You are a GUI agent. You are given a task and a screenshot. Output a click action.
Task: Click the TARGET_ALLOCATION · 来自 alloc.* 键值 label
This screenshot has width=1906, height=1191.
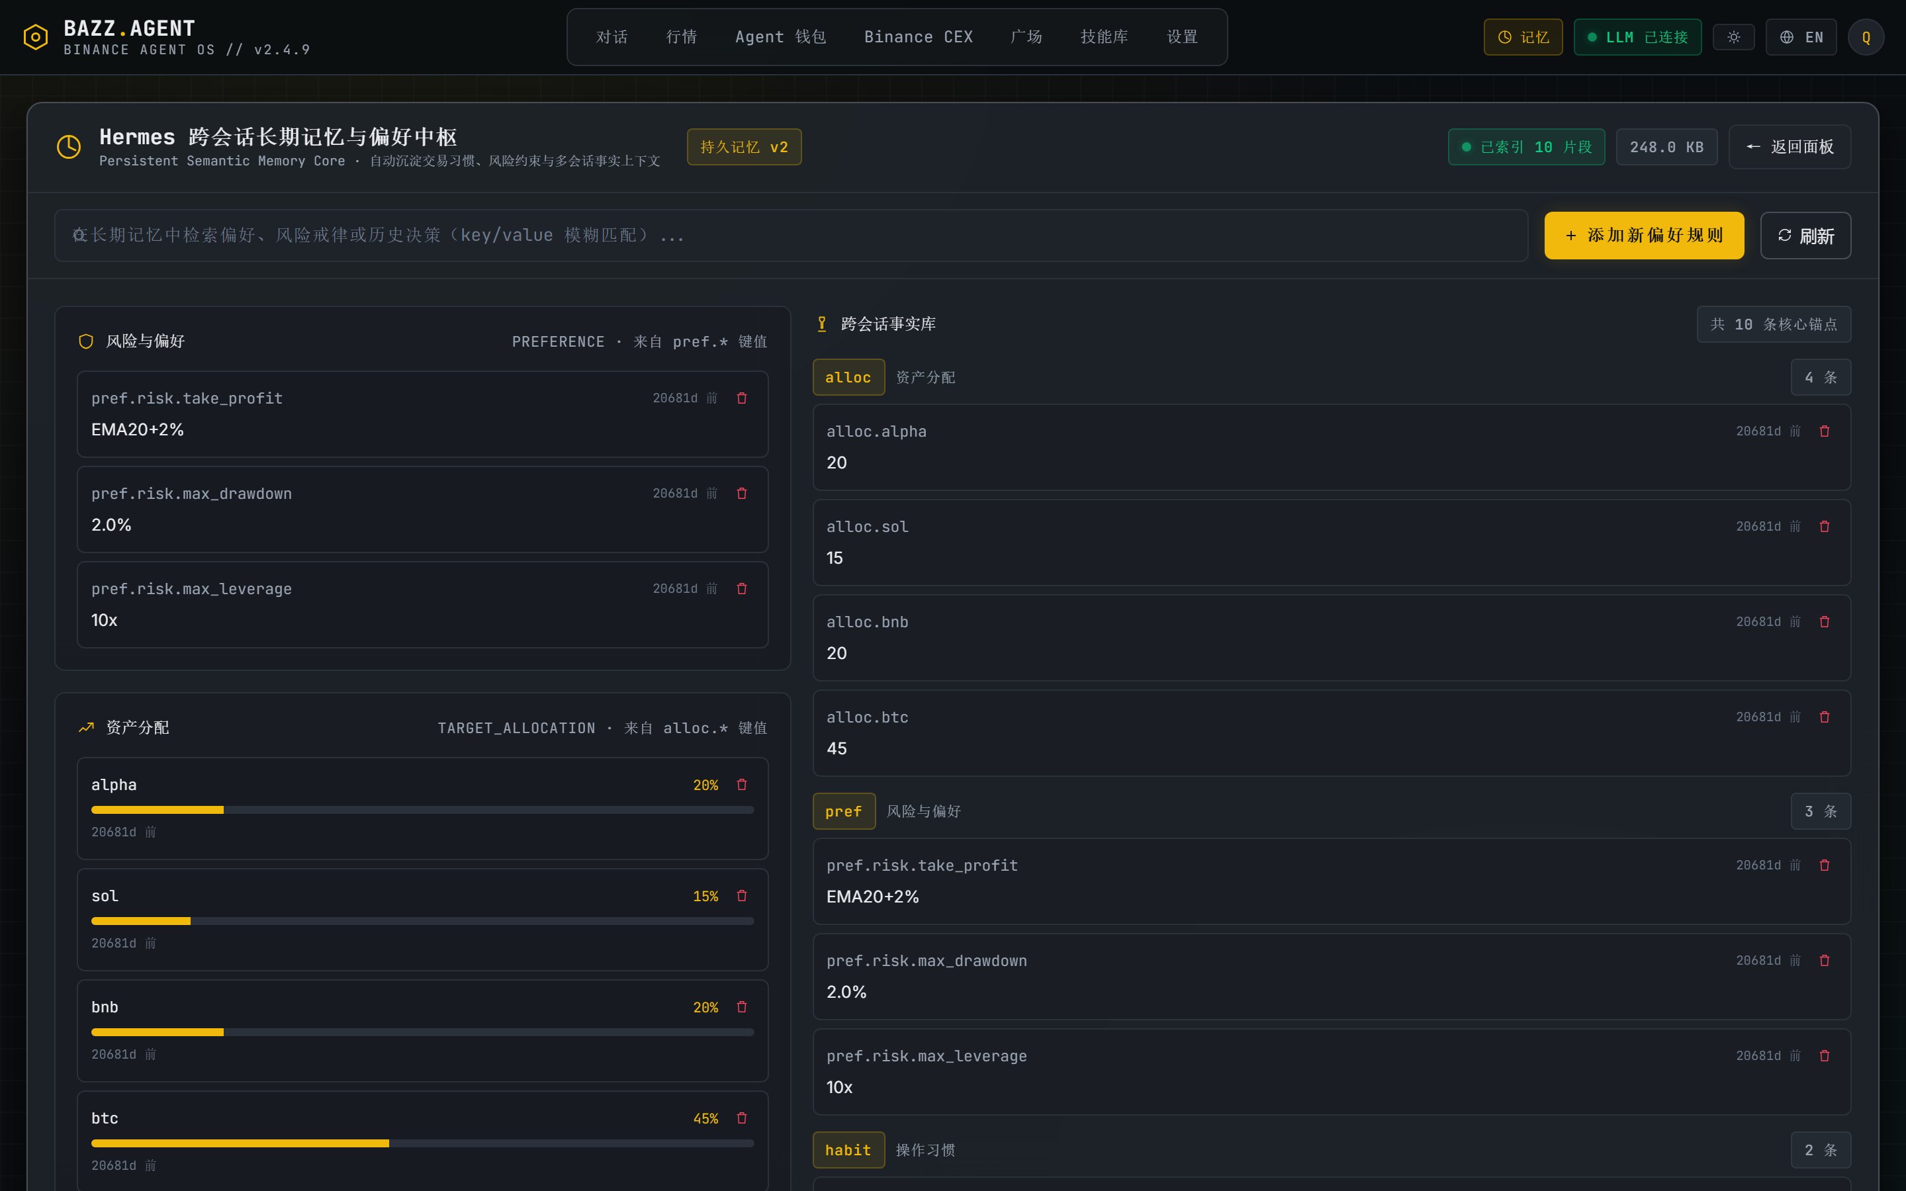(602, 728)
